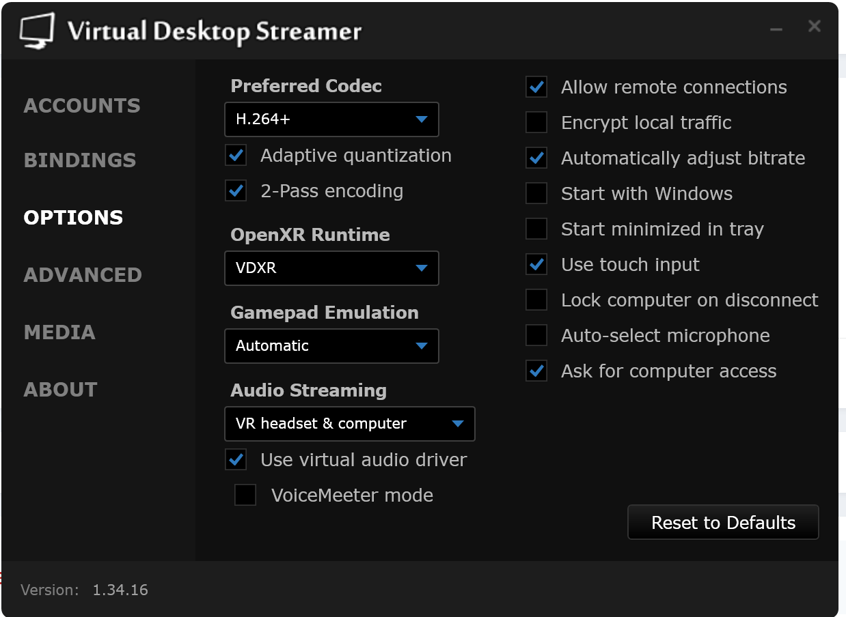This screenshot has height=617, width=846.
Task: Uncheck 2-Pass encoding
Action: click(x=236, y=191)
